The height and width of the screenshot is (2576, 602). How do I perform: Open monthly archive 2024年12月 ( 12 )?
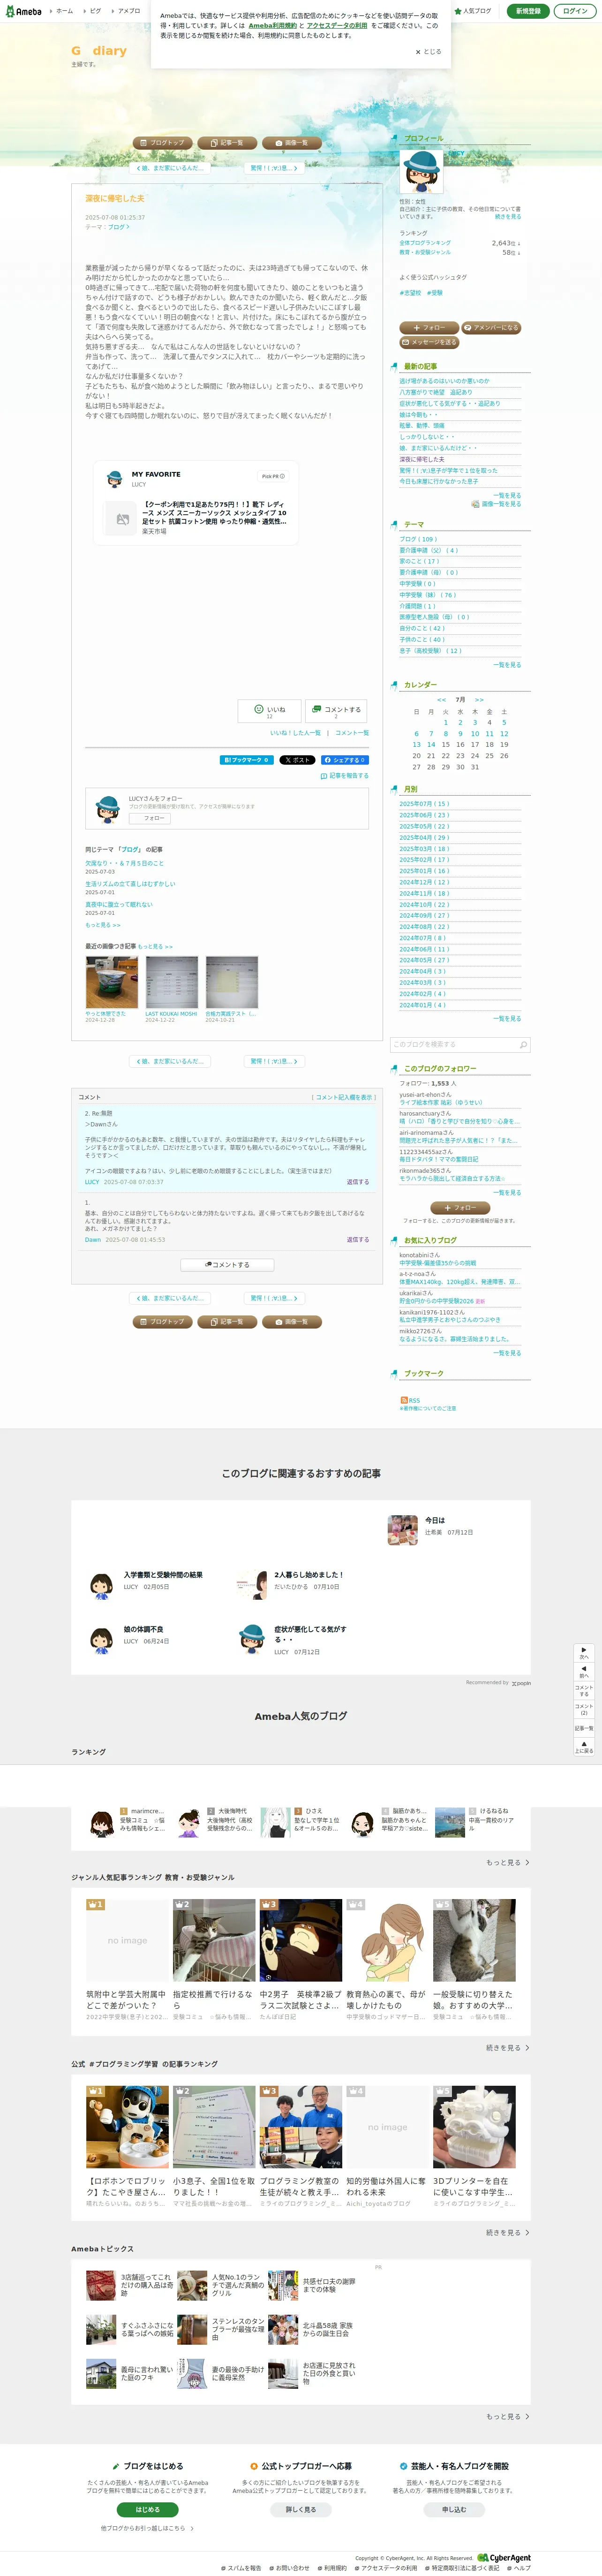click(424, 882)
